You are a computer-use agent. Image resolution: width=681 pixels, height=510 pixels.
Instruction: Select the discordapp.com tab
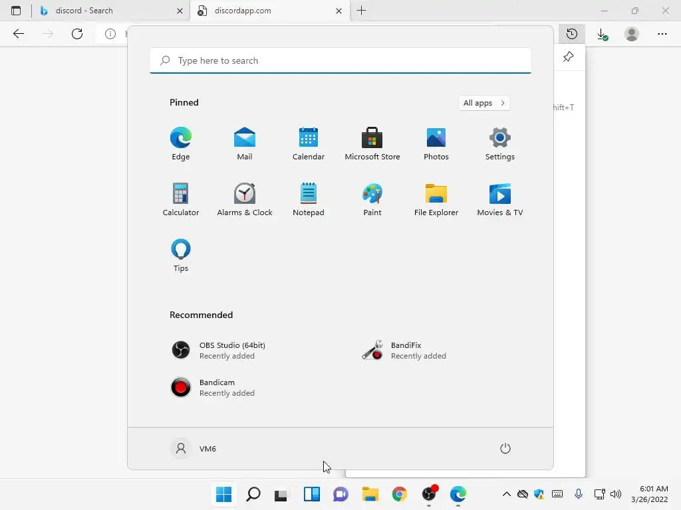coord(269,11)
